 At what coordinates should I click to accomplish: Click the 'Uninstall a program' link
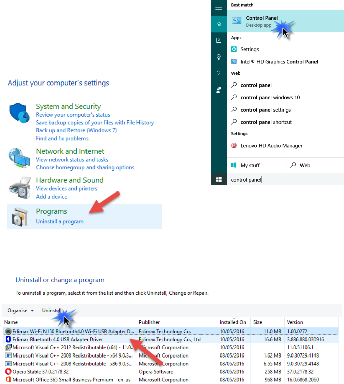pos(60,221)
